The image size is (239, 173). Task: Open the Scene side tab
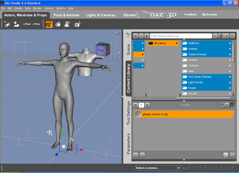tap(128, 50)
